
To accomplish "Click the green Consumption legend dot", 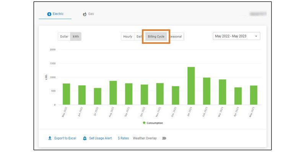I will click(144, 123).
